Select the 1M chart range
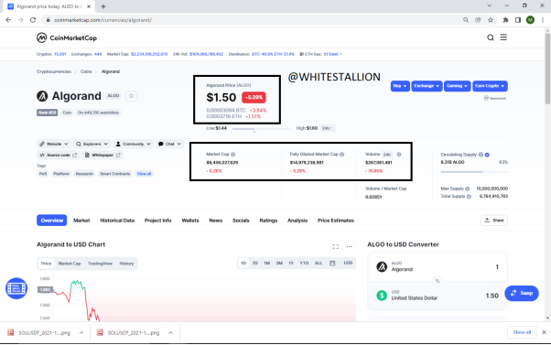Image resolution: width=551 pixels, height=345 pixels. (267, 264)
